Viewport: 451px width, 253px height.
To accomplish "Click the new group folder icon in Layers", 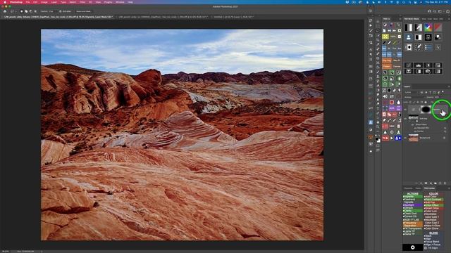I will point(435,183).
